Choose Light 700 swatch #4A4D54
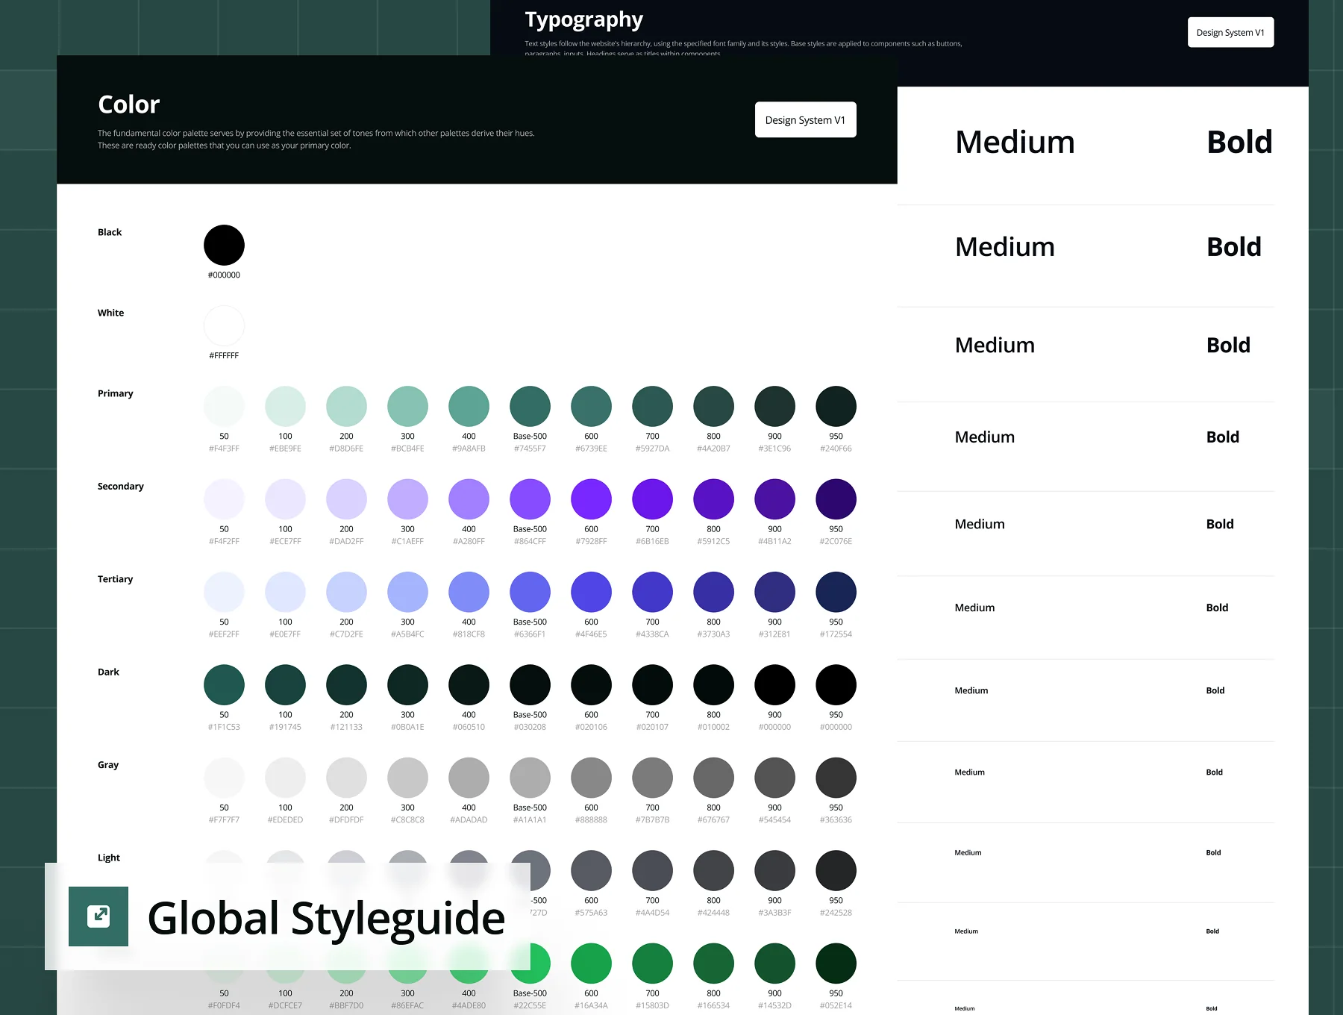Viewport: 1343px width, 1015px height. (652, 871)
